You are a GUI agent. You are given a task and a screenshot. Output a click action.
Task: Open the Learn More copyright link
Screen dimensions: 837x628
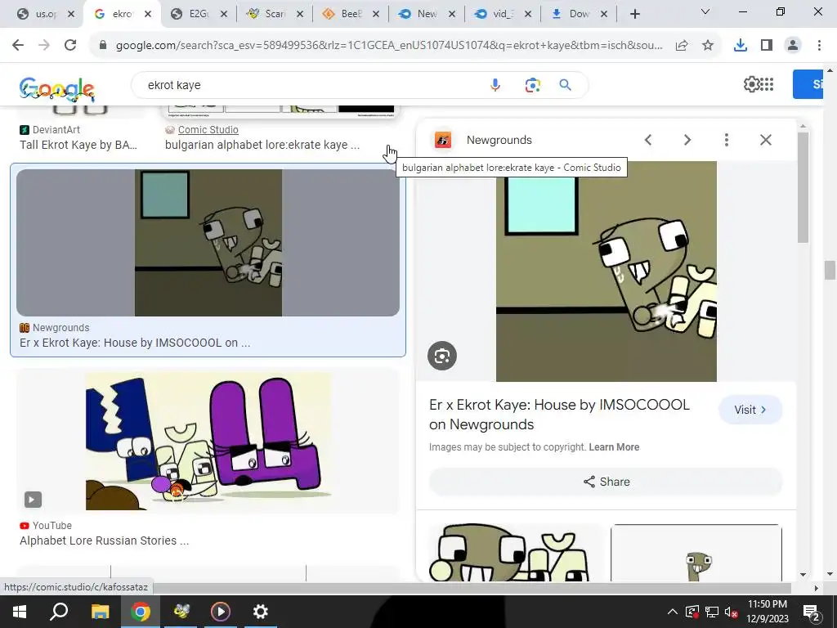[614, 447]
